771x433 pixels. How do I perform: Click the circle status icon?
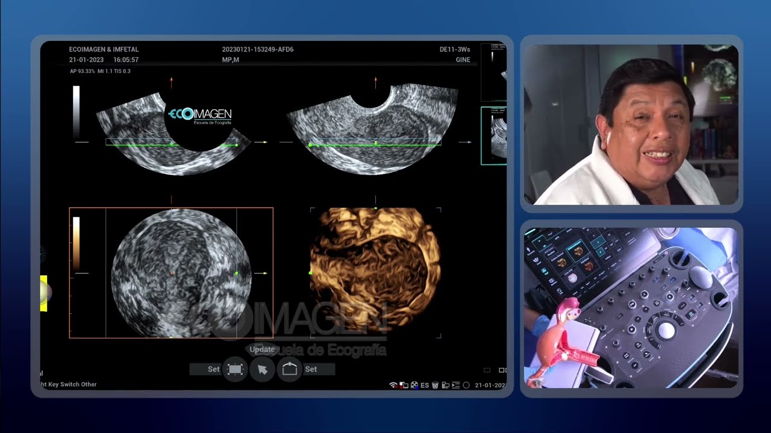click(466, 385)
